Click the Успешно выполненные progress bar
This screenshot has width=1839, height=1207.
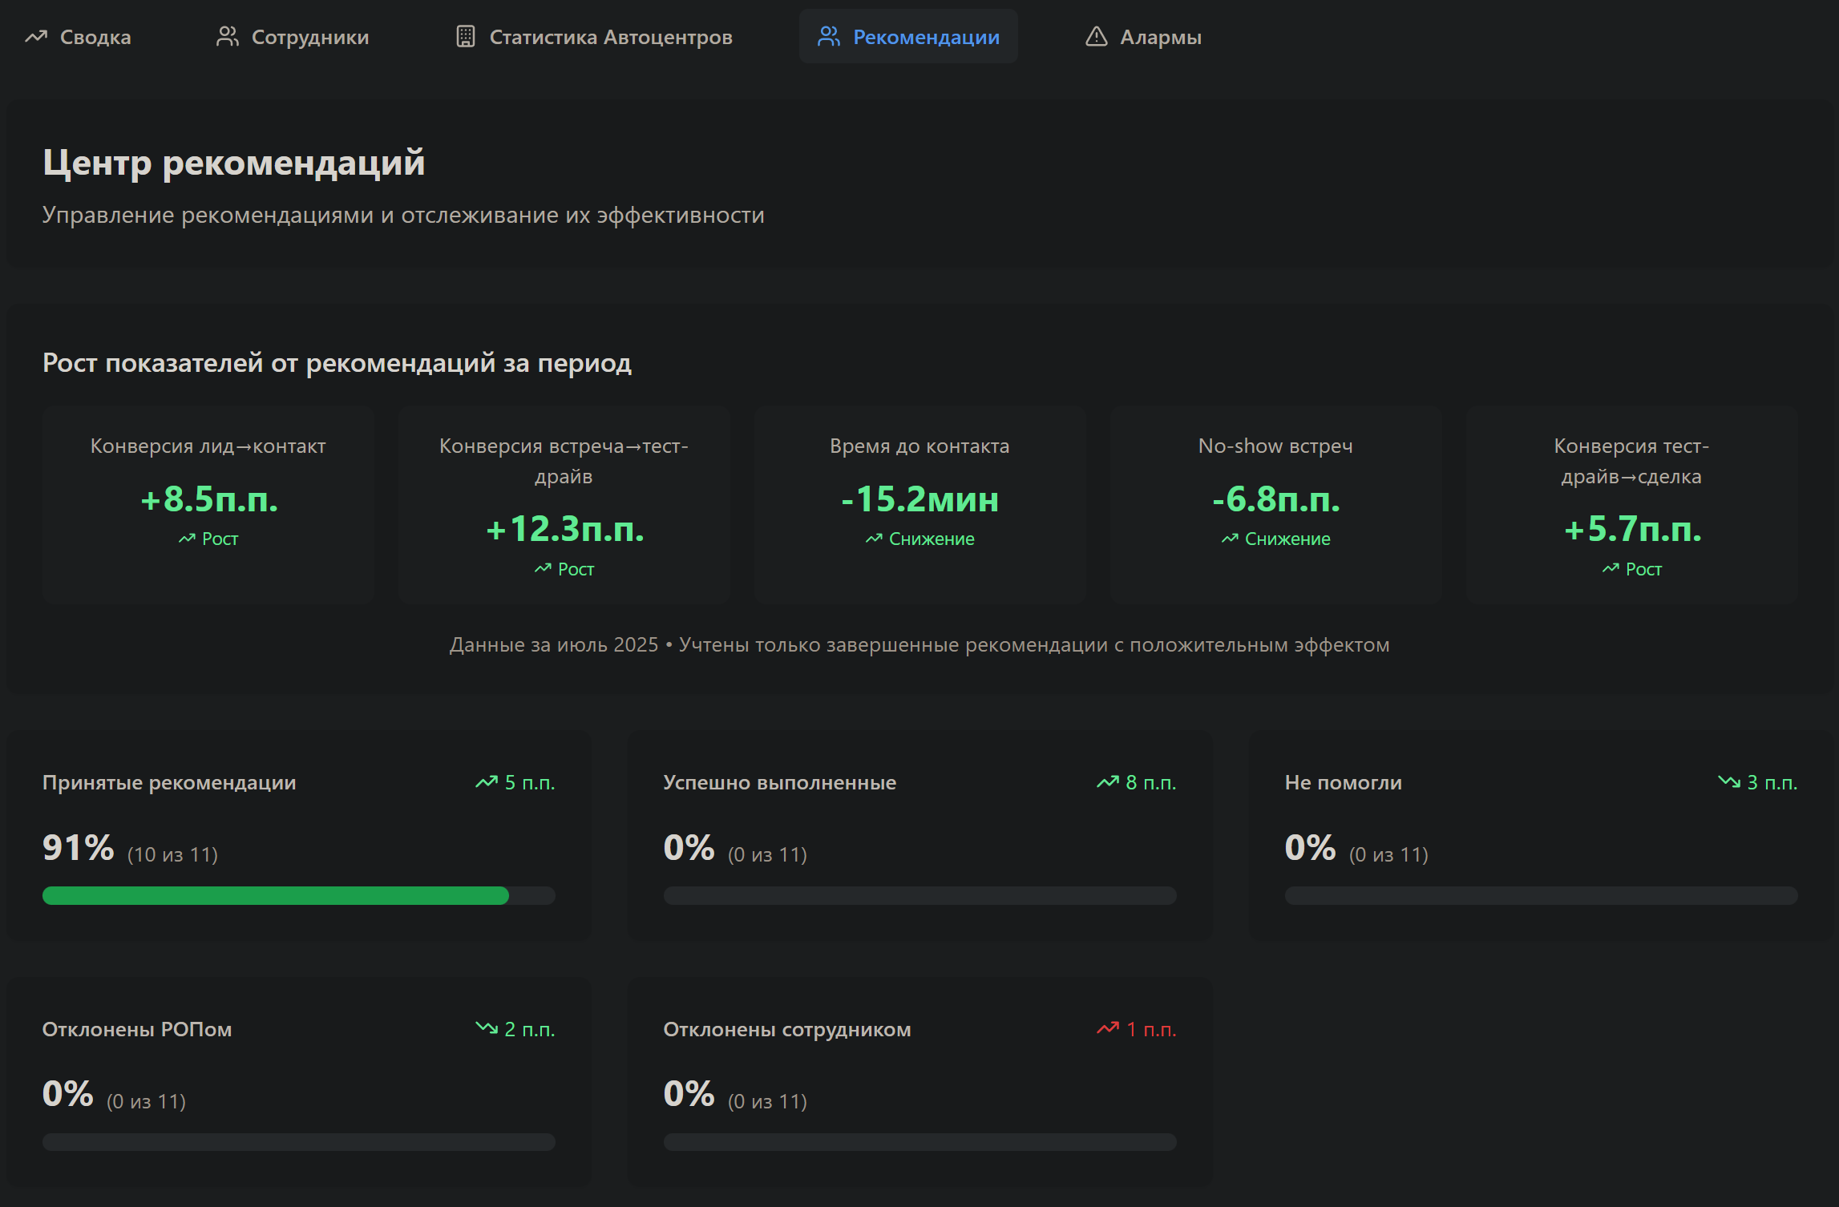(919, 895)
